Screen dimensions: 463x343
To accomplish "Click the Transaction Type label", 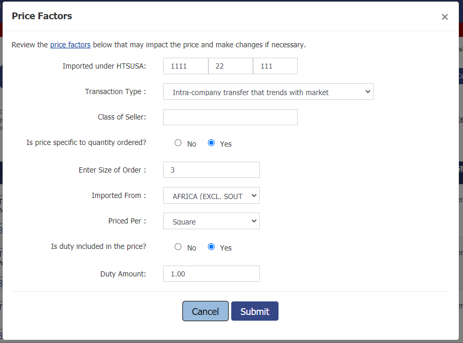I will click(x=115, y=91).
